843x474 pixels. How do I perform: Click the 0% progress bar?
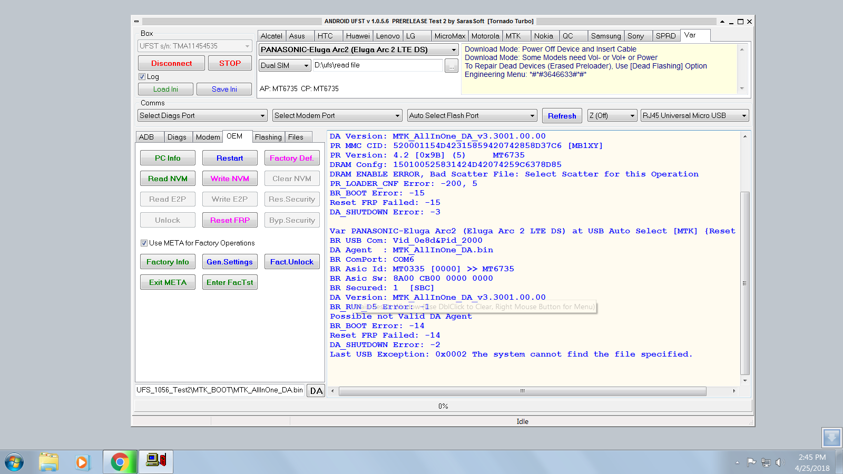point(443,406)
